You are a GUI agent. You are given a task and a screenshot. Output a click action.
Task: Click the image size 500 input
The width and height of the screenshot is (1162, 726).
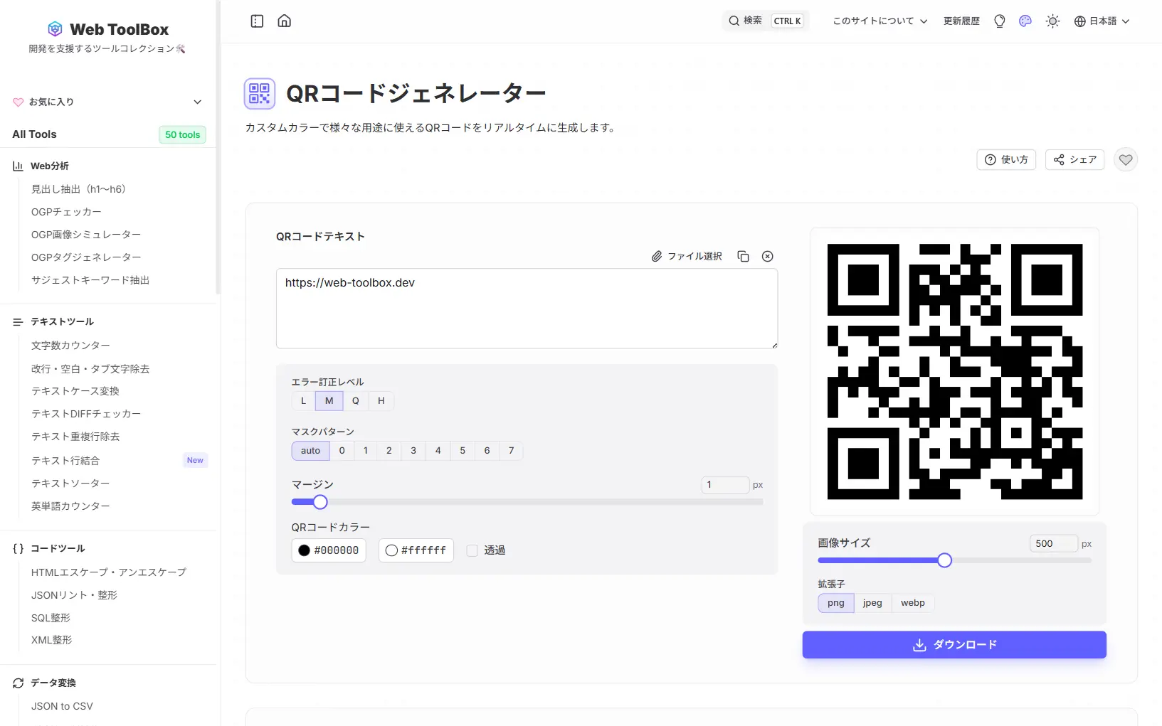[x=1053, y=544]
